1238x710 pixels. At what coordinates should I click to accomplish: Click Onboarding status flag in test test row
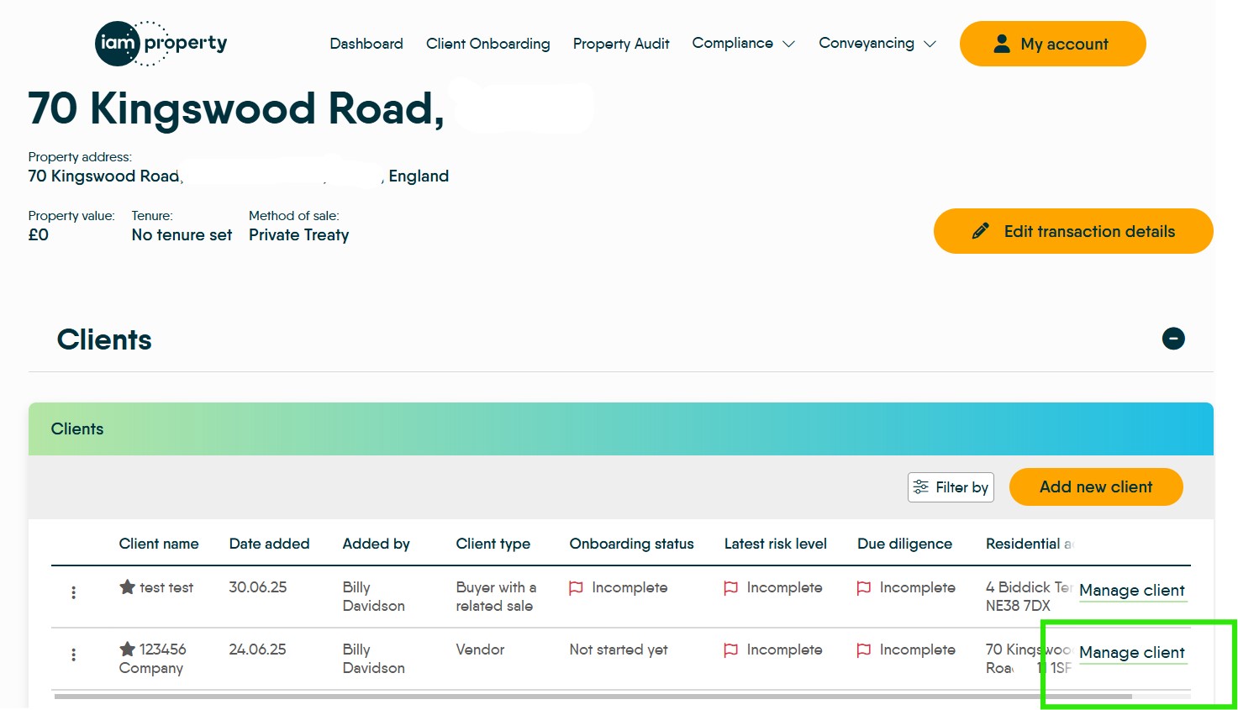point(576,588)
